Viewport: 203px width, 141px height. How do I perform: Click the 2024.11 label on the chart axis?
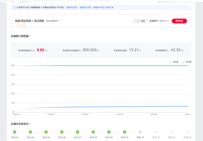point(188,114)
